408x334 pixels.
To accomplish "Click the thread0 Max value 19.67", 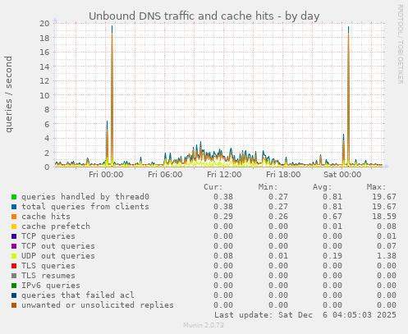I will [384, 197].
